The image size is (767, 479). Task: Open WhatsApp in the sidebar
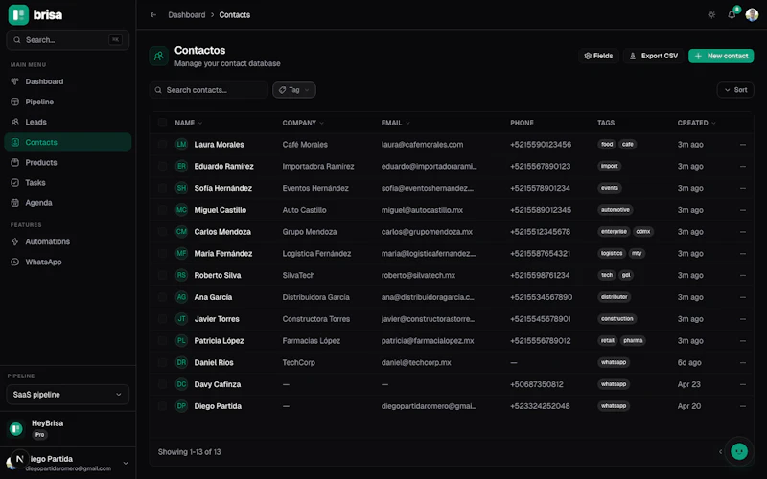(67, 262)
